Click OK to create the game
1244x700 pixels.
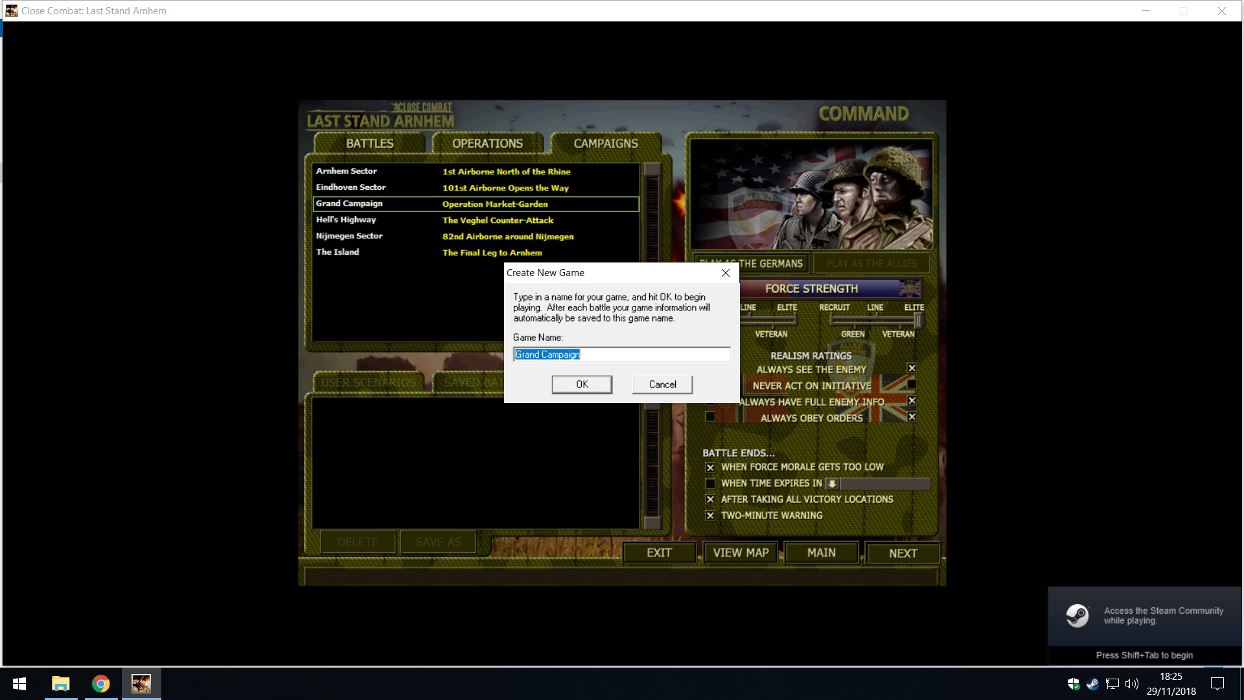coord(582,384)
